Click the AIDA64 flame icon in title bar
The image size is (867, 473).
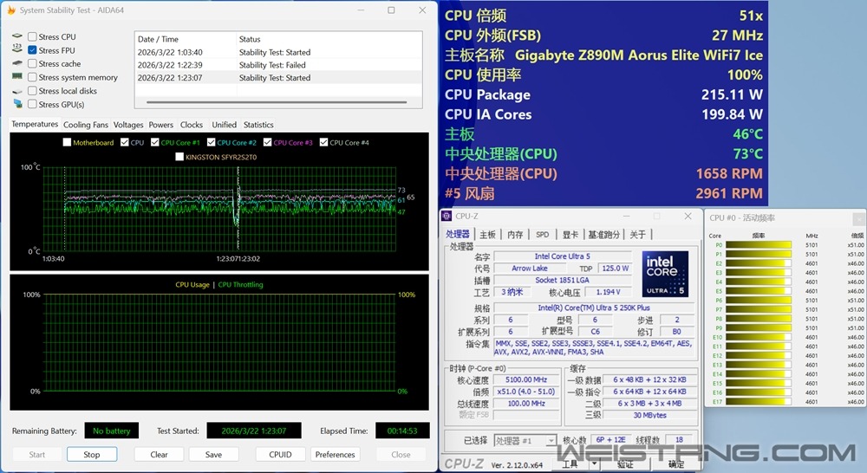click(11, 10)
